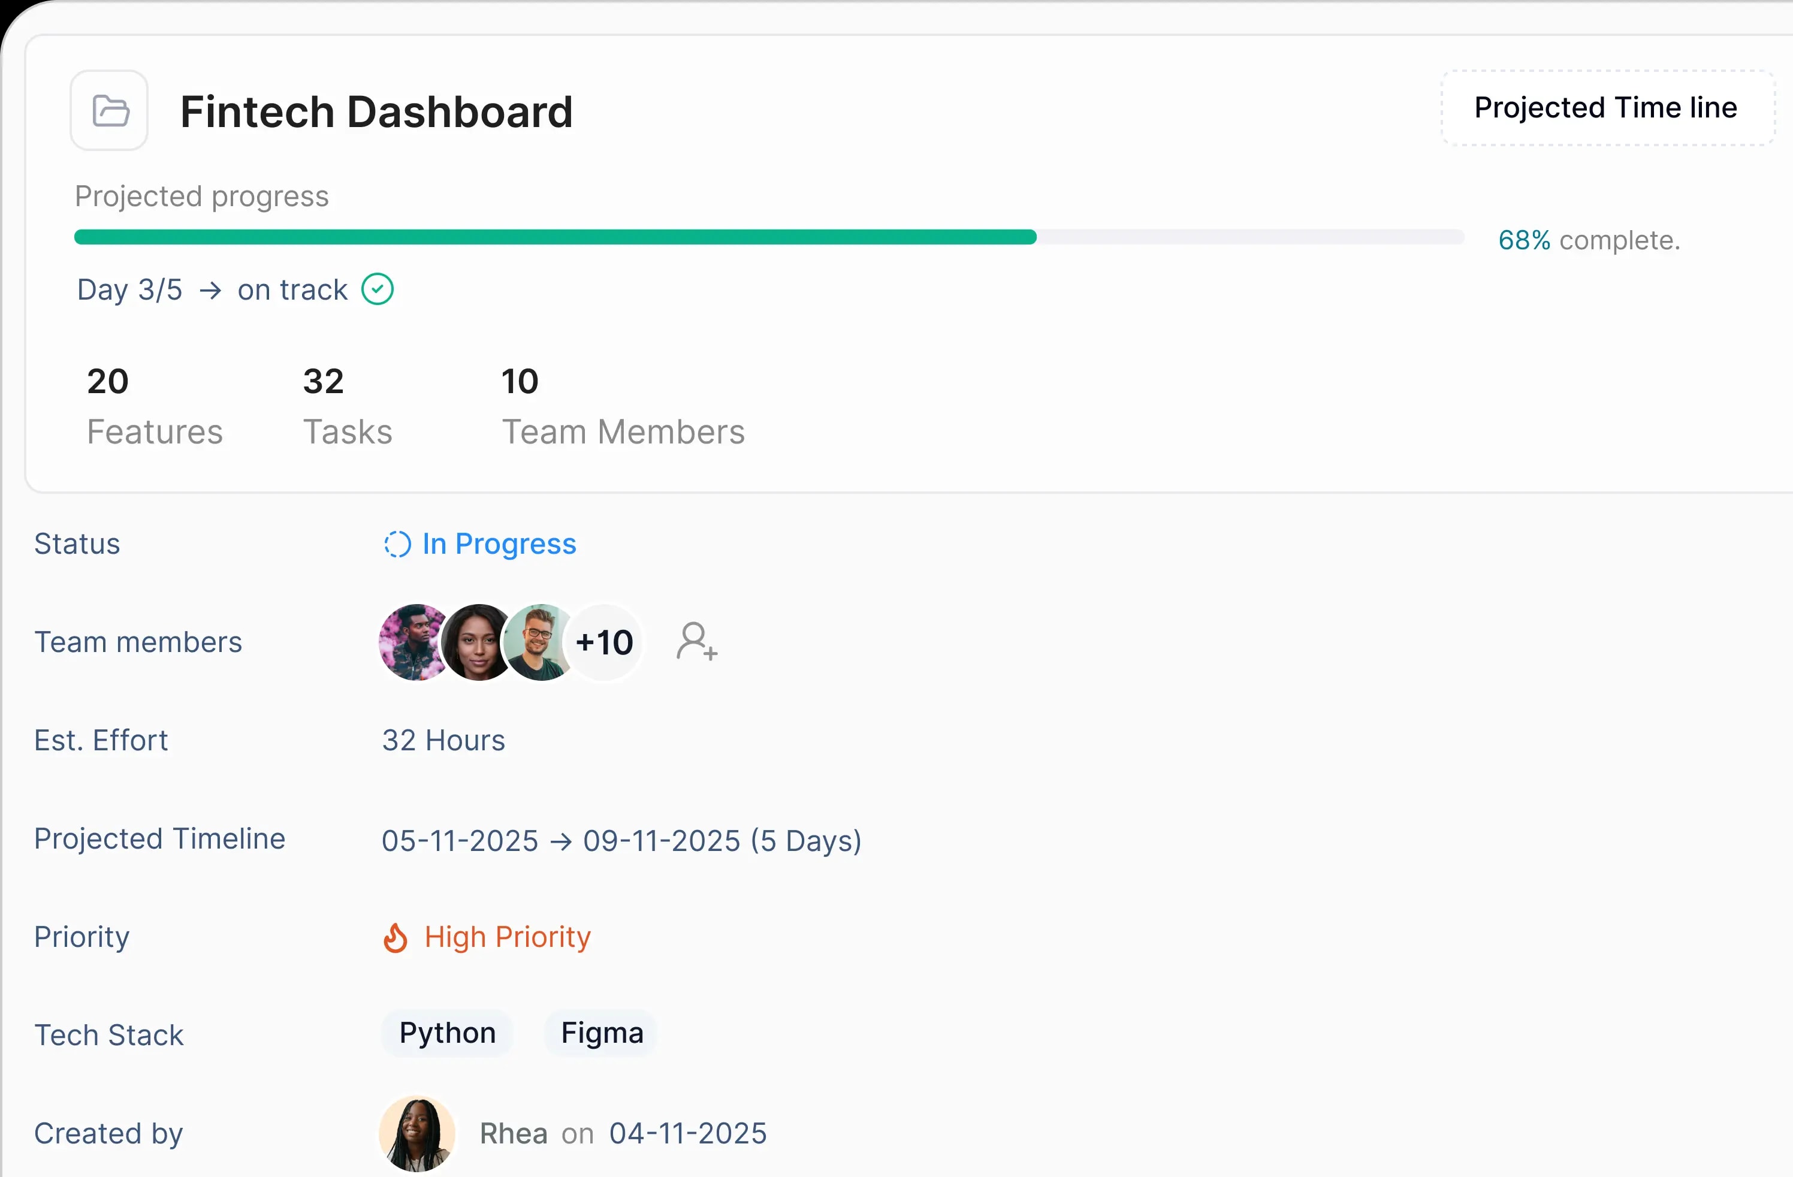Open the Projected Timeline date picker
This screenshot has width=1793, height=1177.
[x=621, y=841]
